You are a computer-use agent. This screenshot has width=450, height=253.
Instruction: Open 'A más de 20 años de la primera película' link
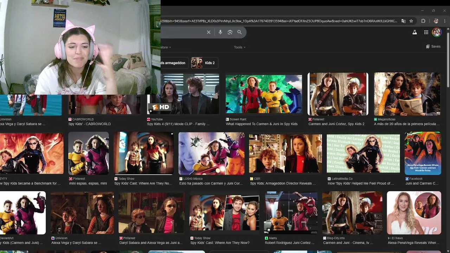407,124
